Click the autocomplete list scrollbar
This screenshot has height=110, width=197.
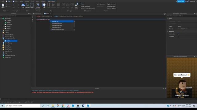pos(74,24)
